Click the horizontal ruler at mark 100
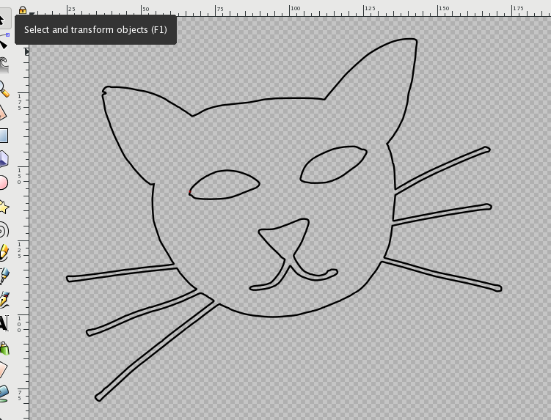 293,10
